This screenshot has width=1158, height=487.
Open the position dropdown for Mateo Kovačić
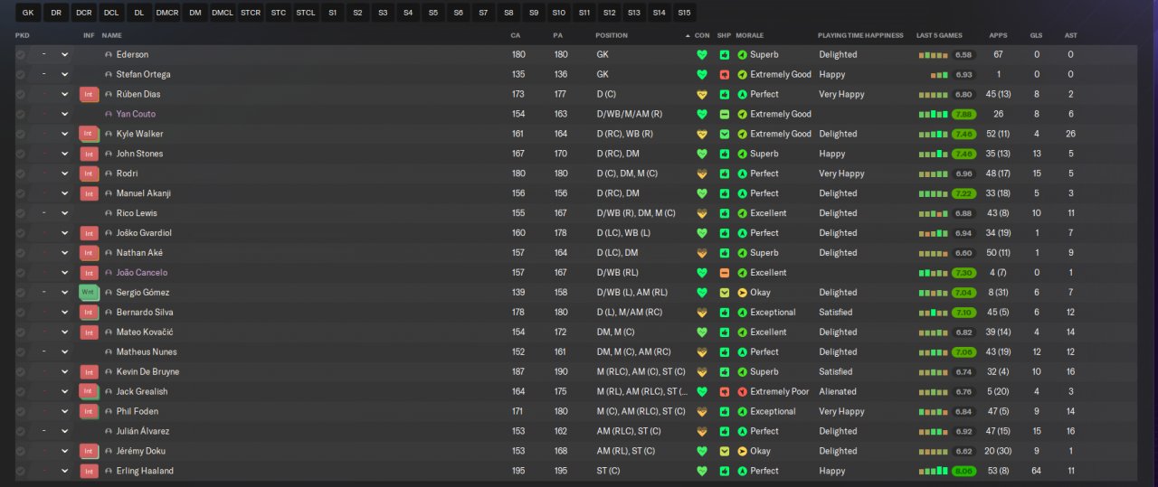[64, 332]
